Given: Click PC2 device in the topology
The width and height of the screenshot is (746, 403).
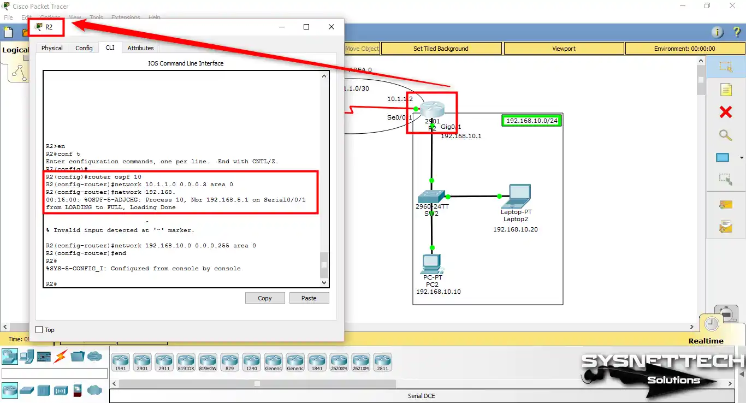Looking at the screenshot, I should click(431, 265).
